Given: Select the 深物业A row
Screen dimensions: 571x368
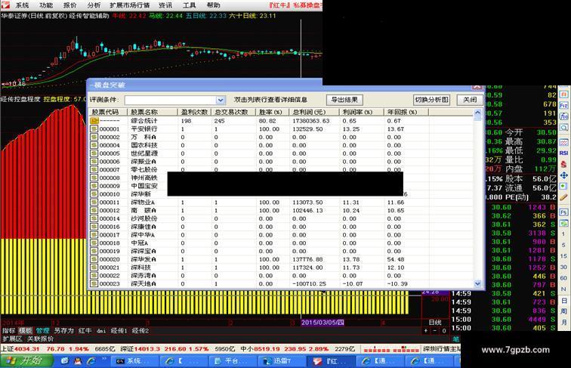Looking at the screenshot, I should (281, 203).
